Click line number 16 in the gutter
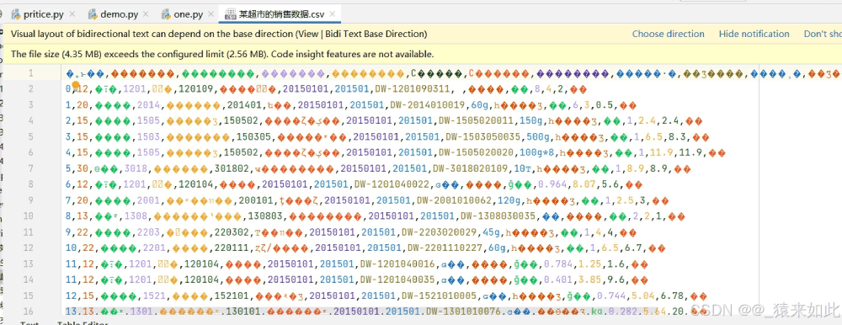The image size is (842, 325). [x=44, y=311]
